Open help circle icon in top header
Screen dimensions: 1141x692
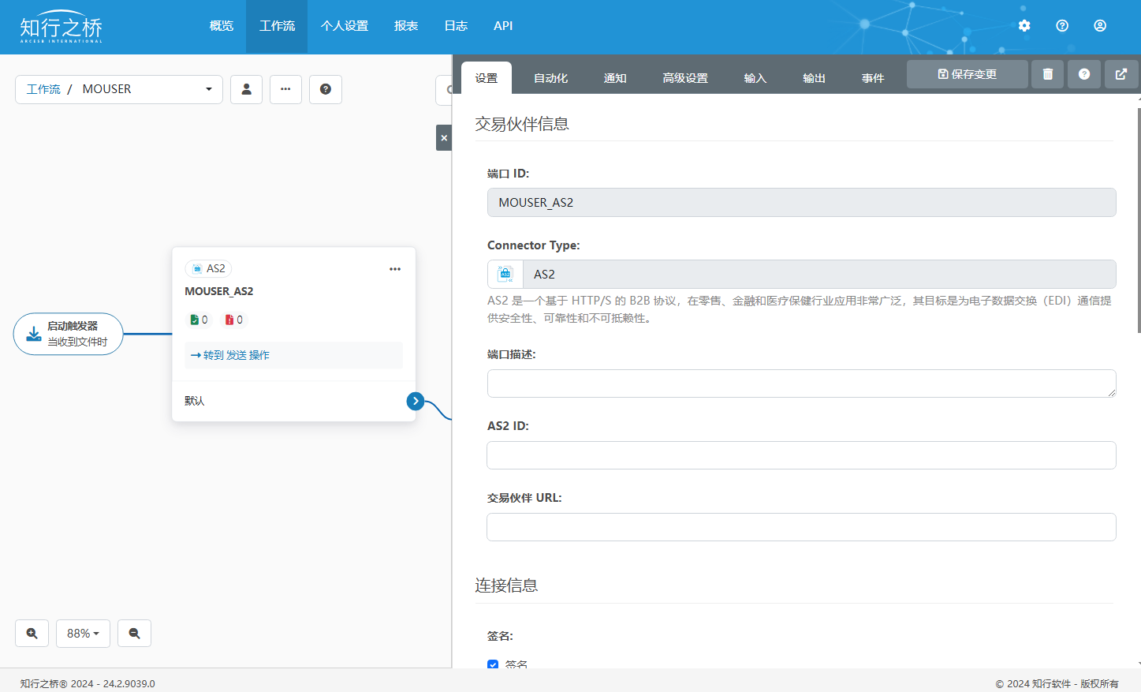pos(1062,26)
